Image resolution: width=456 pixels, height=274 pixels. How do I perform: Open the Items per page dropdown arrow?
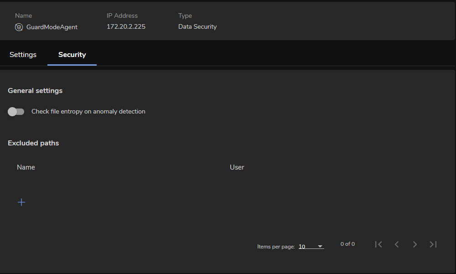coord(320,247)
